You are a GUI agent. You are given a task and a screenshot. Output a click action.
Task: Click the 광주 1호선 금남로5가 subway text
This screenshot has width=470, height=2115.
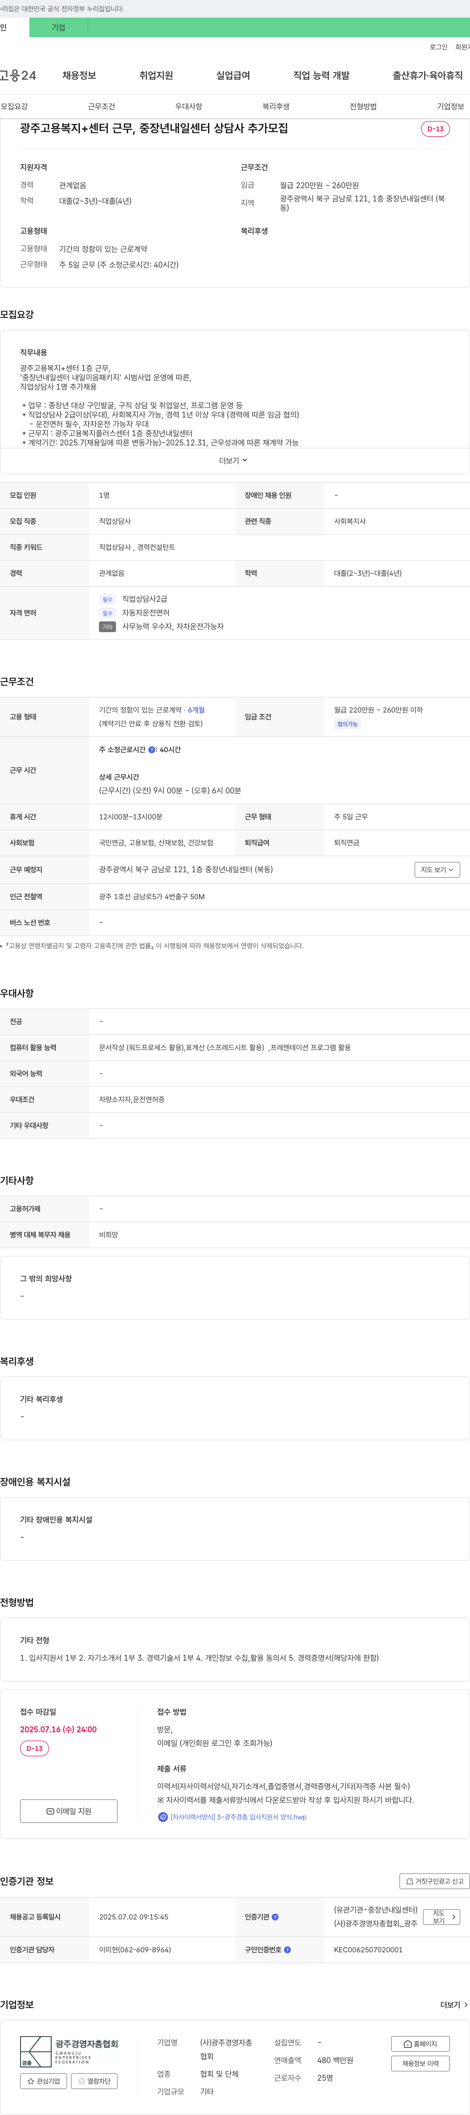pos(152,897)
